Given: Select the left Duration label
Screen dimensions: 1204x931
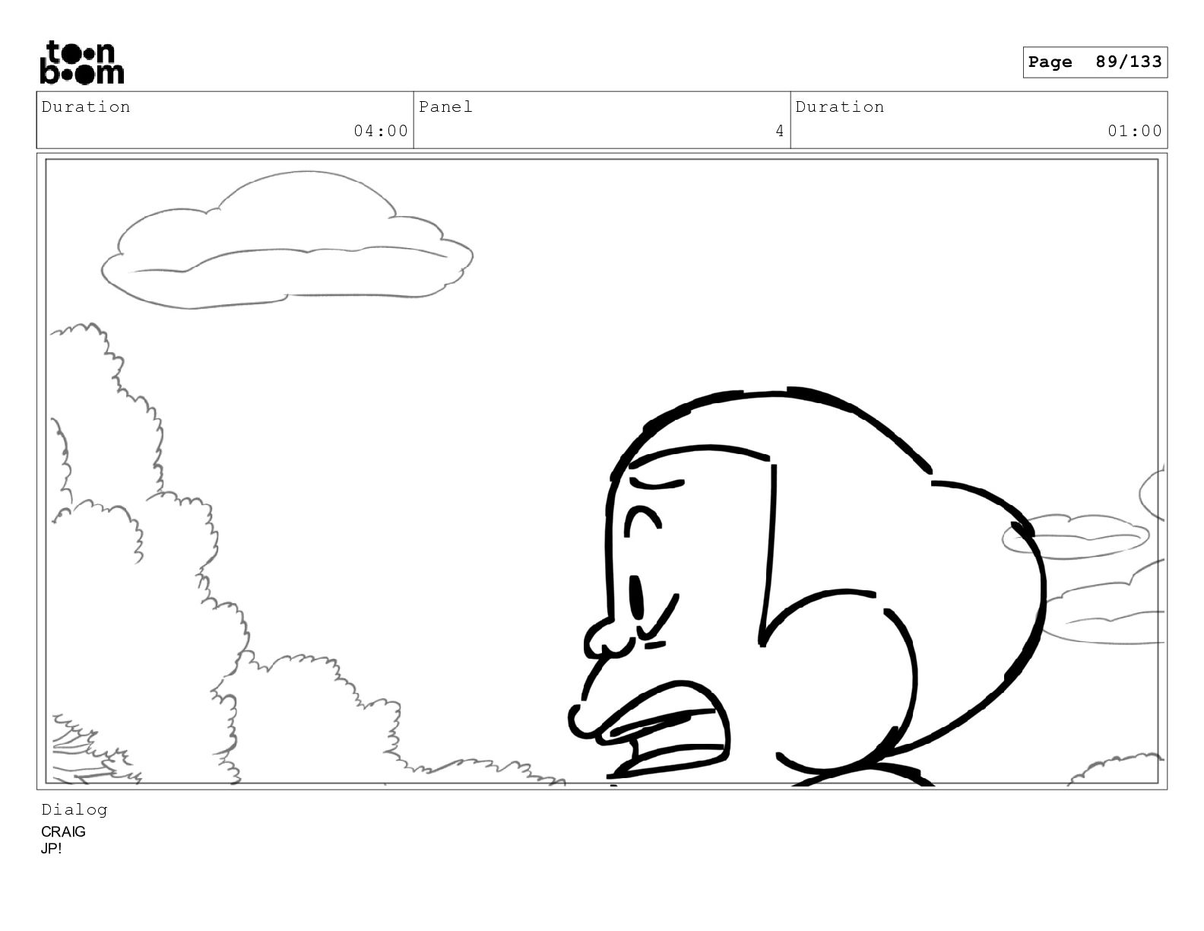Looking at the screenshot, I should click(86, 107).
